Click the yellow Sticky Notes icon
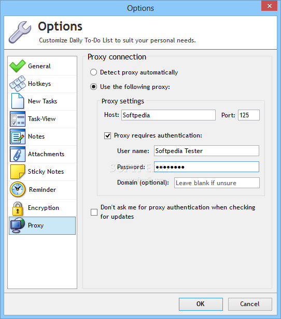281x319 pixels. (18, 172)
